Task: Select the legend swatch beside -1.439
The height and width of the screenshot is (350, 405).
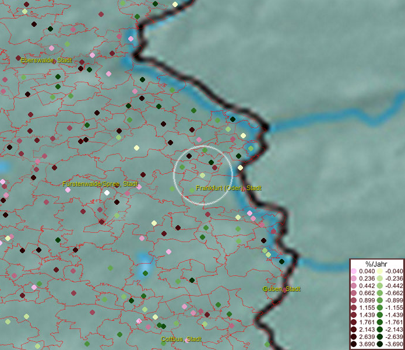Action: (x=380, y=315)
